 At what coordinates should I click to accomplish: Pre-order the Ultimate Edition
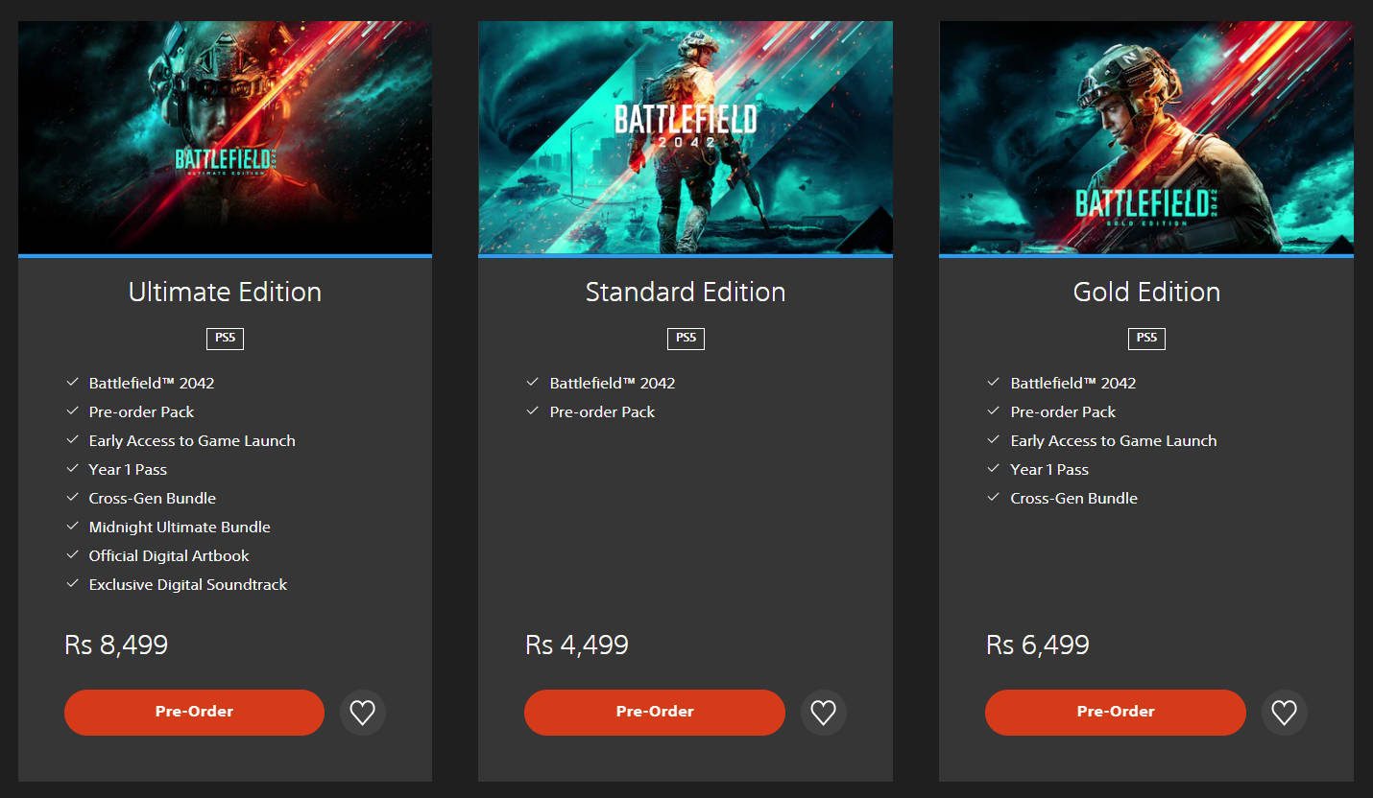tap(194, 712)
